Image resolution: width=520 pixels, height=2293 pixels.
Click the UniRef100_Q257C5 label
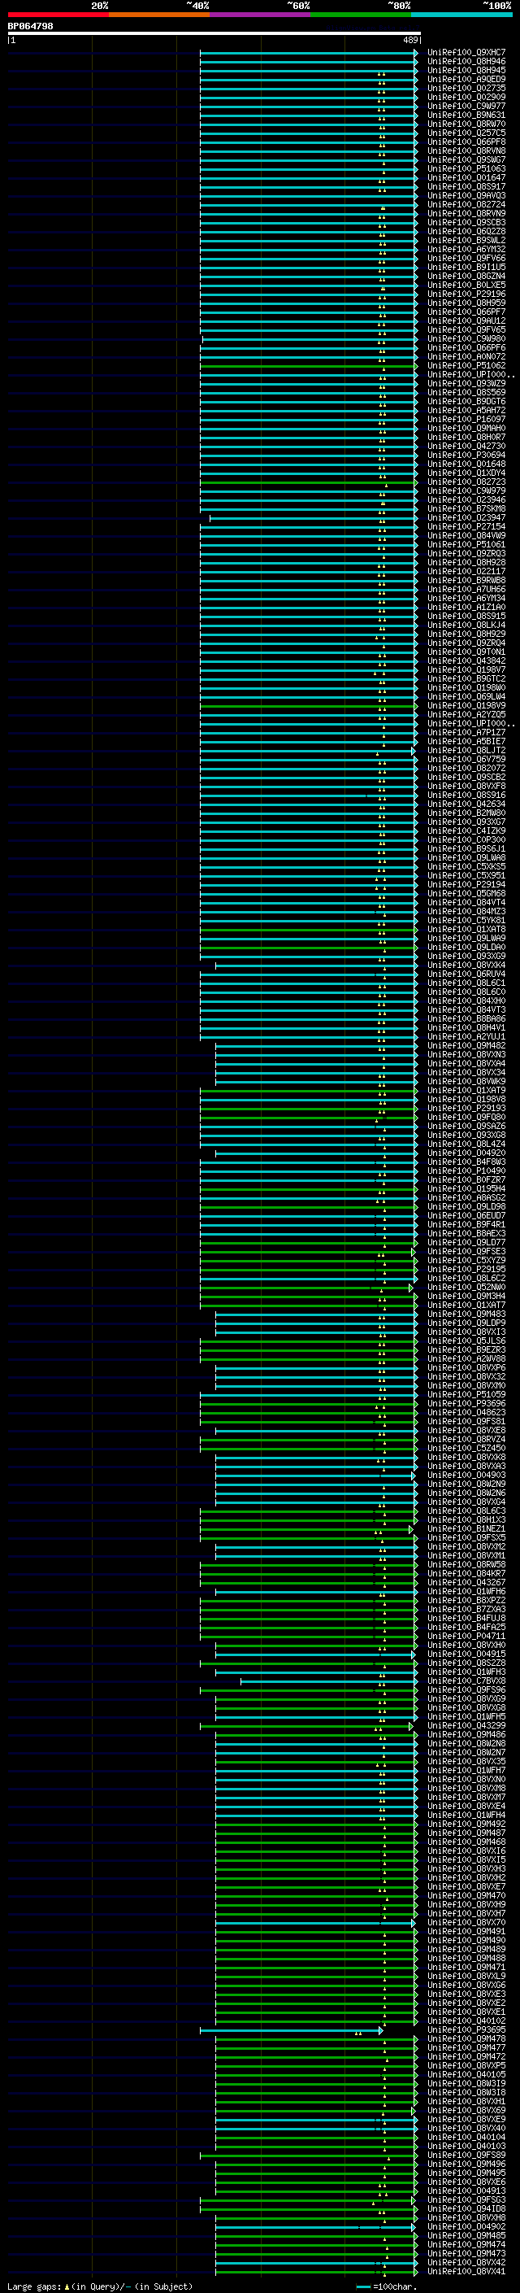466,133
